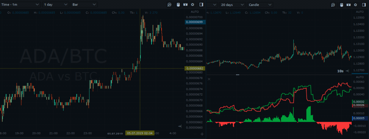This screenshot has width=369, height=139.
Task: Open right chart settings gear
Action: point(356,5)
